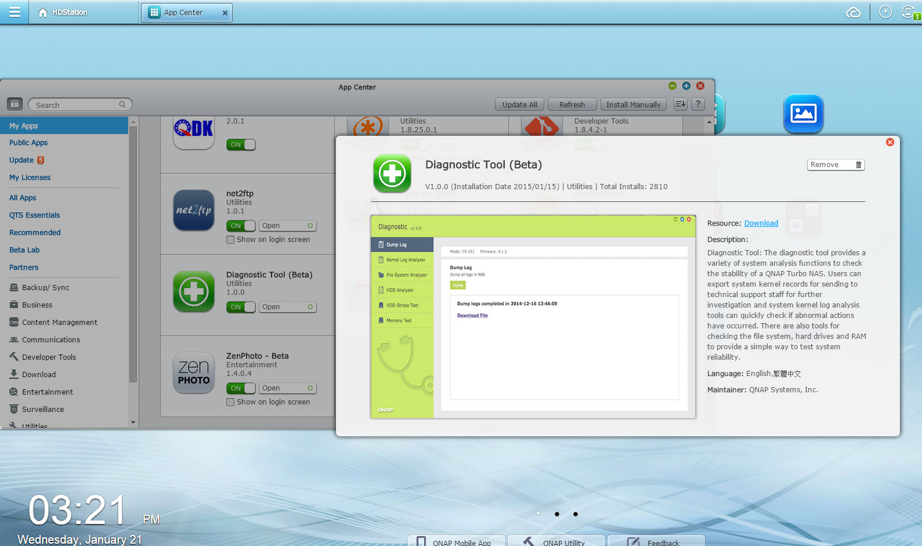The image size is (922, 546).
Task: Check net2ftp Show on login screen
Action: [230, 240]
